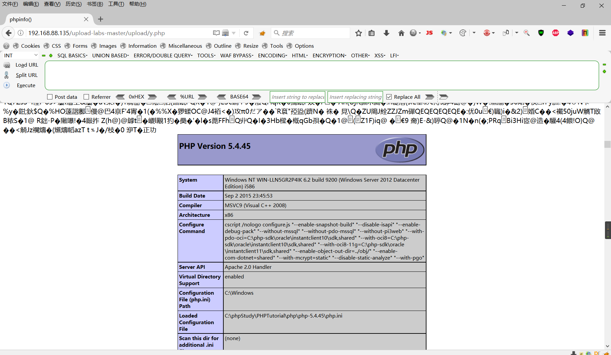Expand ERROR/DOUBLE QUERY menu
The image size is (611, 355).
point(163,55)
